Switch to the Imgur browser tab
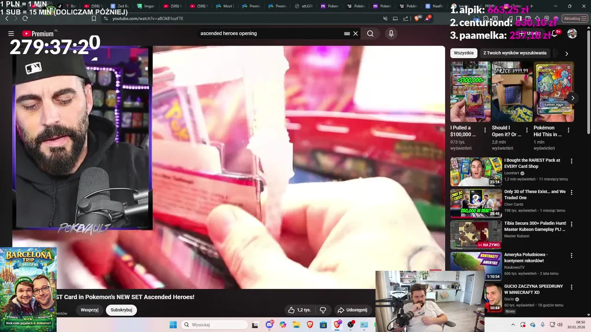The width and height of the screenshot is (591, 332). [x=146, y=6]
